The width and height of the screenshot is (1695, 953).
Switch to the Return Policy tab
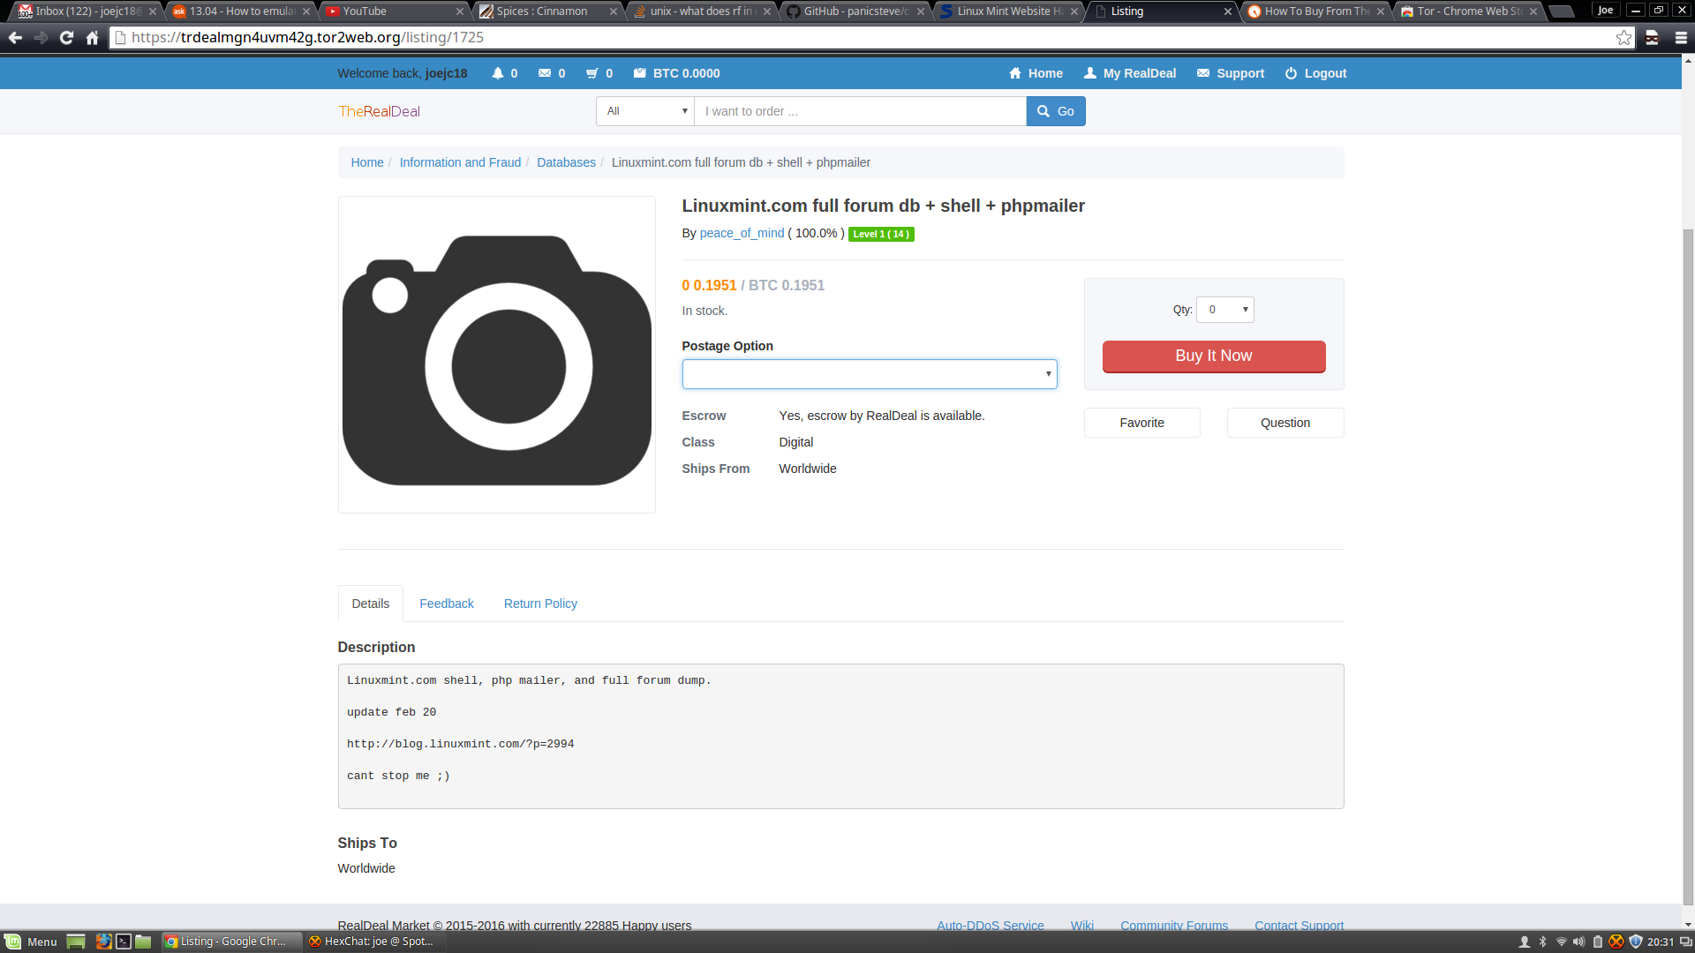[x=540, y=604]
